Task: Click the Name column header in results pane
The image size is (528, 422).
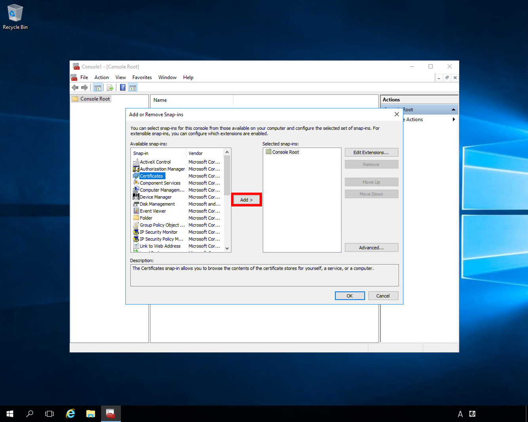Action: coord(192,100)
